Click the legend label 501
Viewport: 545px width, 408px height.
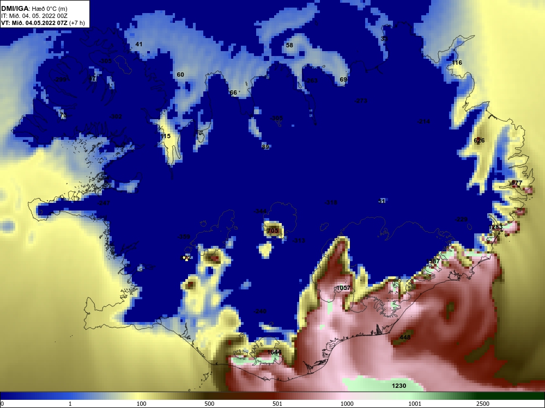(x=277, y=404)
